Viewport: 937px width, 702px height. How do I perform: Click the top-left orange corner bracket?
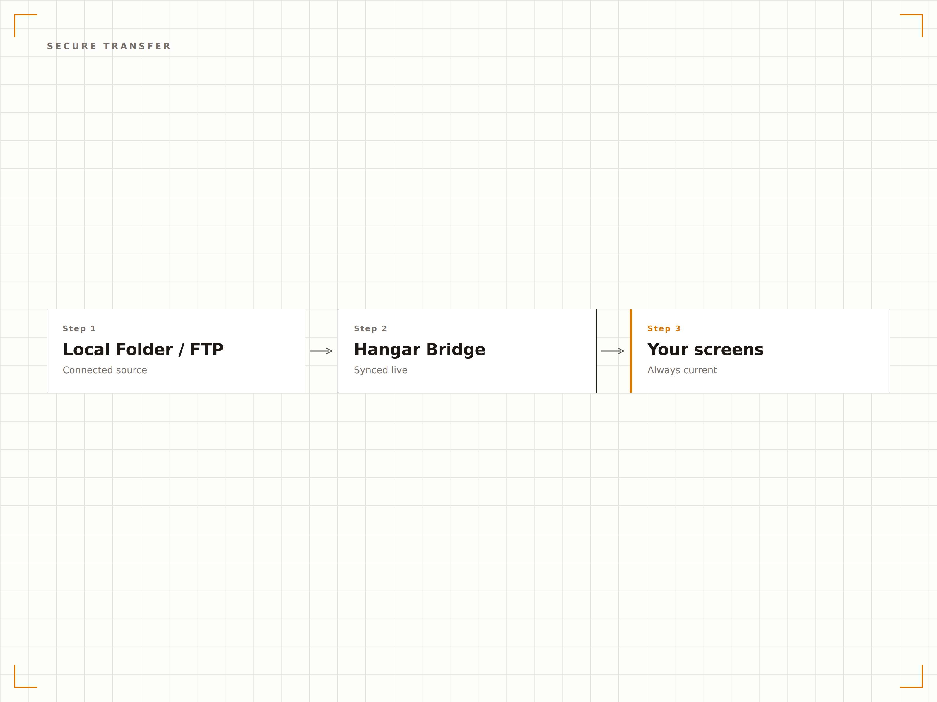coord(26,26)
